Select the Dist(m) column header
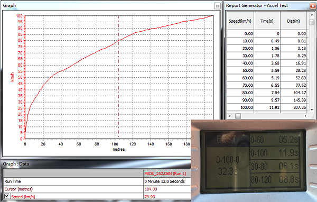317x202 pixels. 293,21
